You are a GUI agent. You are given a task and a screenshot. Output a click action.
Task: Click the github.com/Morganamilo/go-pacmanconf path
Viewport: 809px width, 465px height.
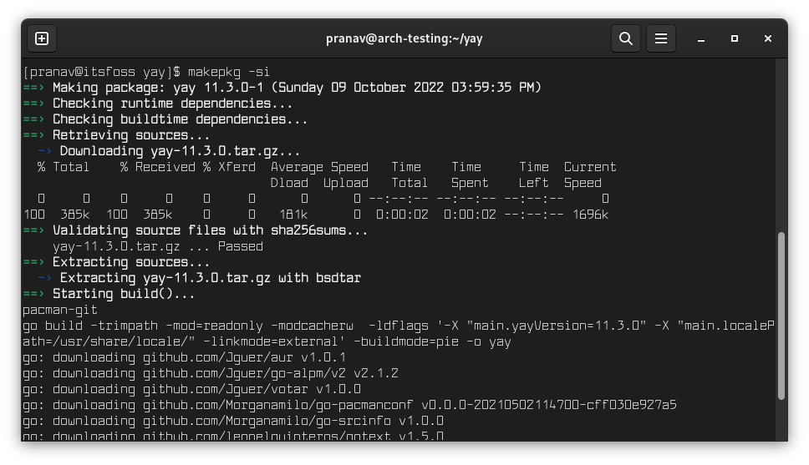[x=279, y=405]
